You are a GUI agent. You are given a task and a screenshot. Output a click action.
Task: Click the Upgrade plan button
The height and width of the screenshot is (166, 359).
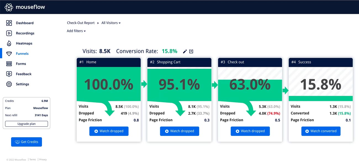26,124
